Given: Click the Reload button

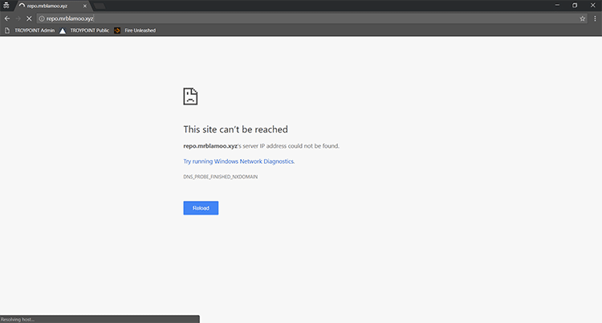Looking at the screenshot, I should coord(201,208).
